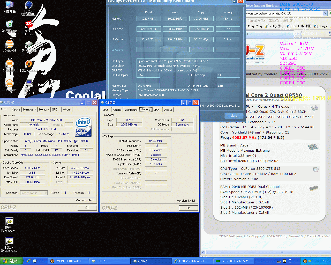The width and height of the screenshot is (331, 265).
Task: Expand the Processor #1 selection dropdown
Action: pyautogui.click(x=46, y=193)
